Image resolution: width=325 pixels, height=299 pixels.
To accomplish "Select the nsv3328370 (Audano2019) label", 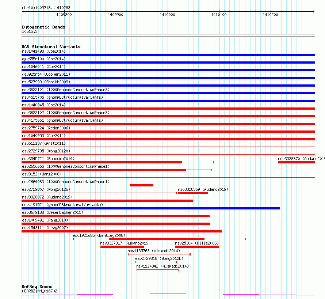I will [x=301, y=159].
